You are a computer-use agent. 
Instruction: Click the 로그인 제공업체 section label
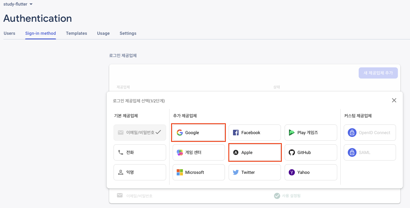tap(123, 56)
